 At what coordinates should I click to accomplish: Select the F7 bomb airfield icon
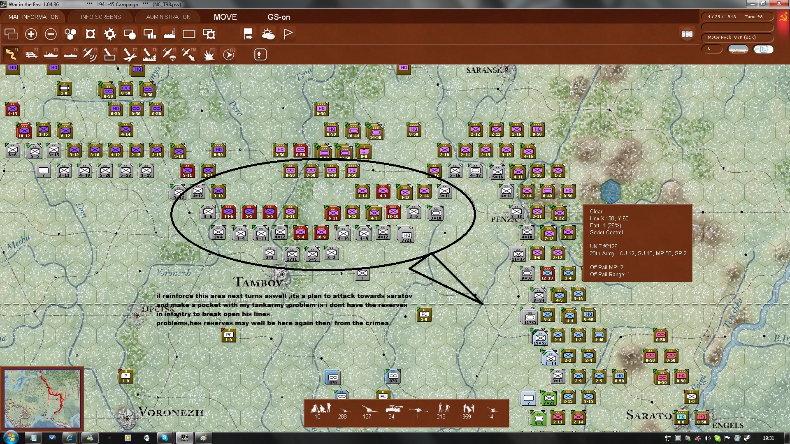[130, 54]
